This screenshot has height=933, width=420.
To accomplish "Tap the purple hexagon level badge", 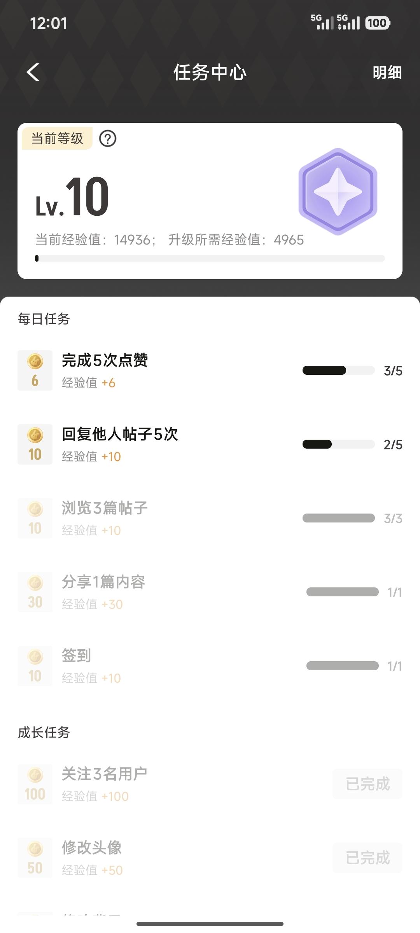I will pyautogui.click(x=338, y=191).
